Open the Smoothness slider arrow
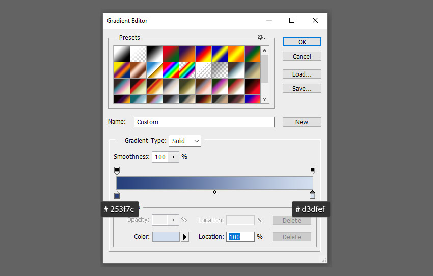Screen dimensions: 433x276 click(x=173, y=157)
